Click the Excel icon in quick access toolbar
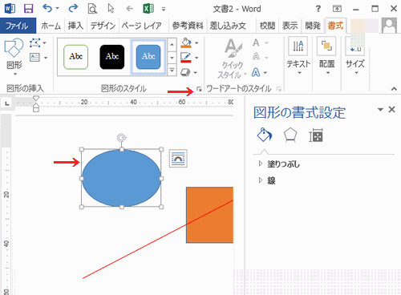The image size is (401, 295). (x=148, y=9)
